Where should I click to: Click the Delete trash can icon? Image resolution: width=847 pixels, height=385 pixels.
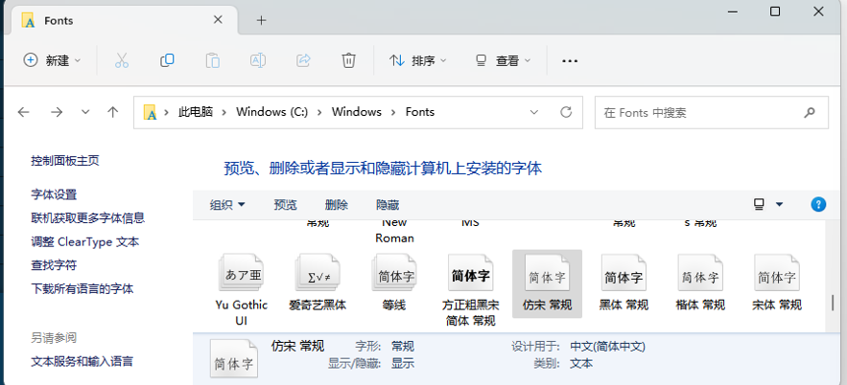coord(349,60)
